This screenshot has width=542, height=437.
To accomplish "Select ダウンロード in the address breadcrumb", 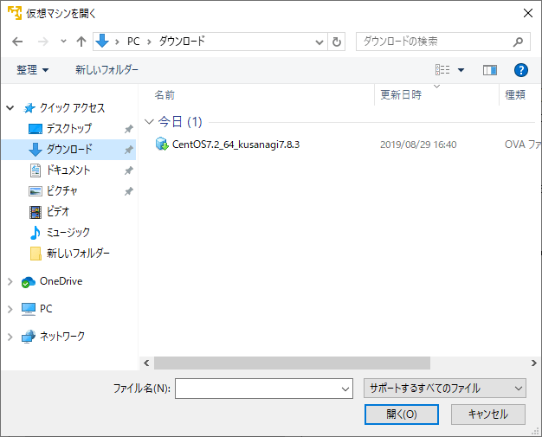I will click(182, 42).
